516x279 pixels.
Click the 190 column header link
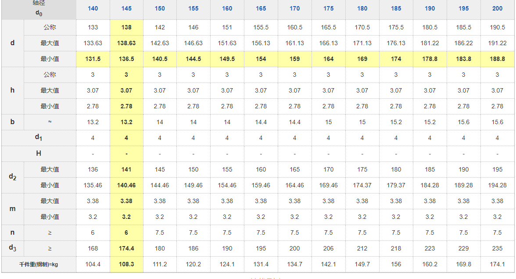pos(430,8)
